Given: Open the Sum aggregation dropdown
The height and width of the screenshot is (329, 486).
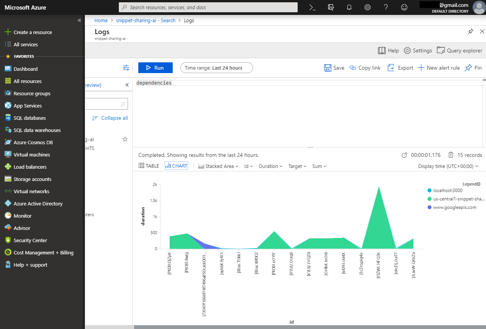Looking at the screenshot, I should 319,166.
